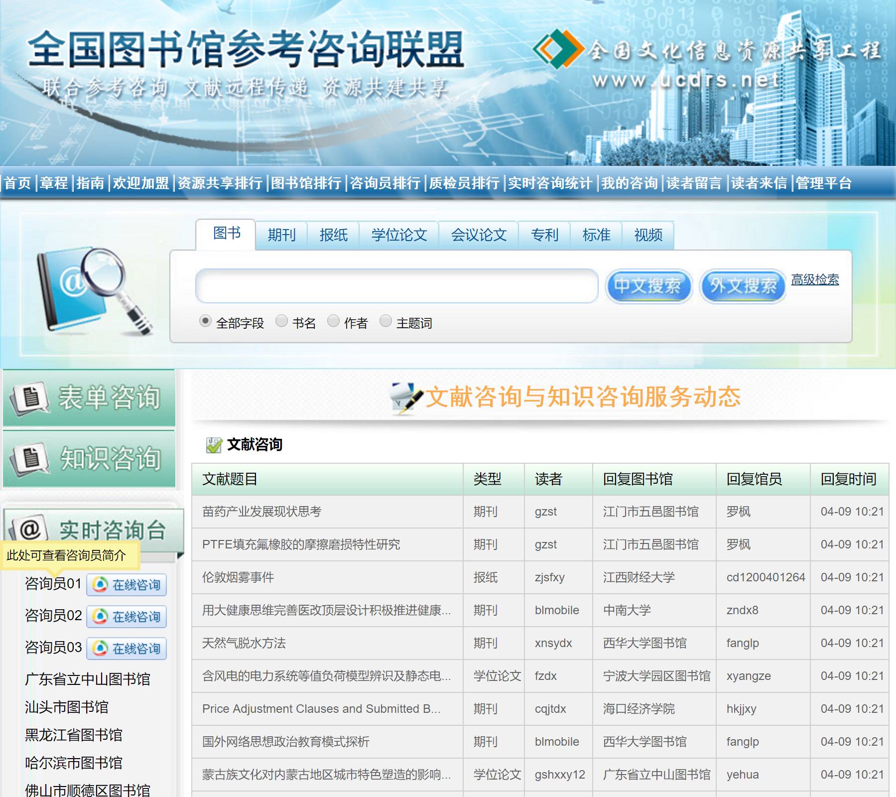Switch to the 视频 search tab
896x797 pixels.
tap(648, 235)
